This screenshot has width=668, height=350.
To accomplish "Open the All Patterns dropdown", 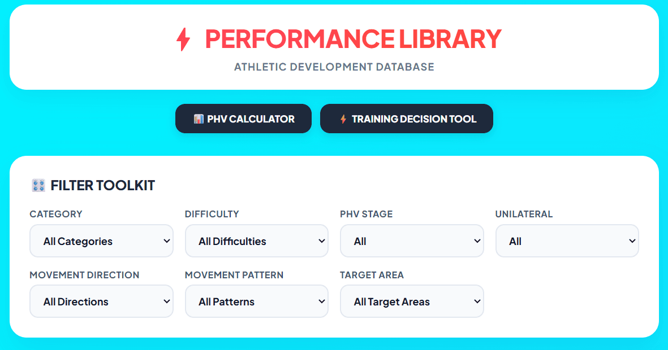I will [x=256, y=301].
